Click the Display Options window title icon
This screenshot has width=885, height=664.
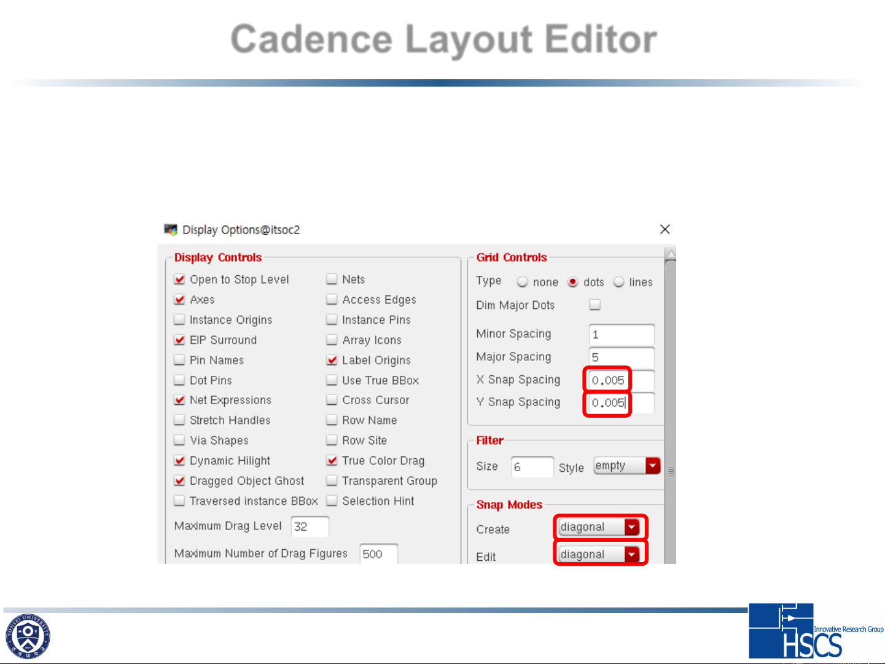point(170,230)
